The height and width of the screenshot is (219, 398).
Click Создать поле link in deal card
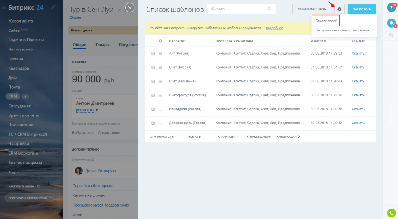pos(109,133)
